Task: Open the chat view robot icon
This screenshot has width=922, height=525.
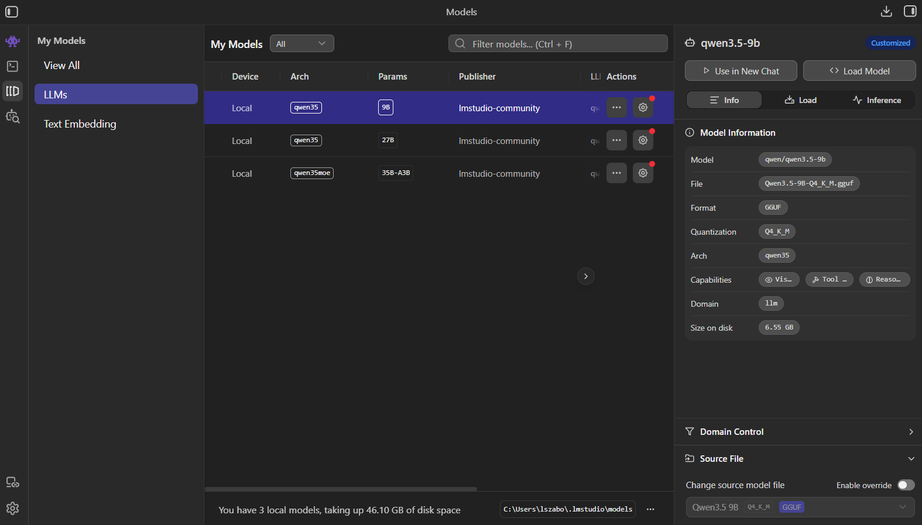Action: (12, 41)
